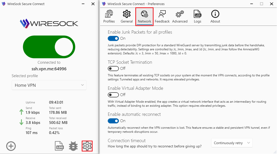This screenshot has width=277, height=154.
Task: Open settings gear in main window
Action: coord(87,146)
